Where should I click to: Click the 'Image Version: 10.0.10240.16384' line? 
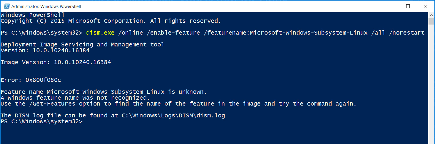[x=56, y=62]
